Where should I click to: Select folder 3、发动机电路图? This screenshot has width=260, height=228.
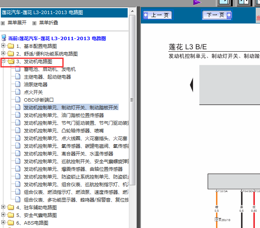[x=34, y=61]
